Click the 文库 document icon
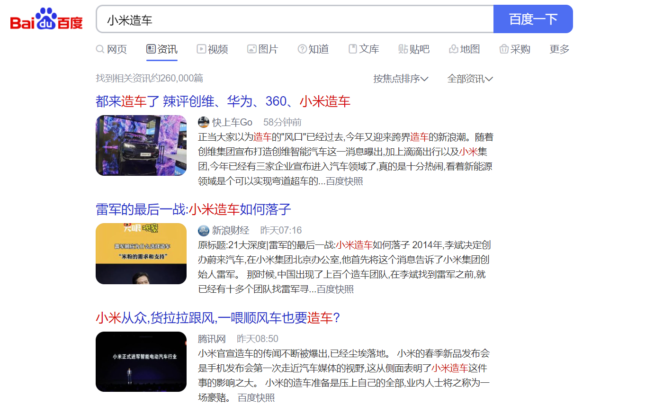Screen dimensions: 654x406 click(353, 49)
